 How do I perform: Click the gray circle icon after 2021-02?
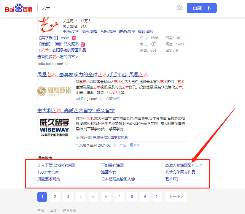pos(114,145)
